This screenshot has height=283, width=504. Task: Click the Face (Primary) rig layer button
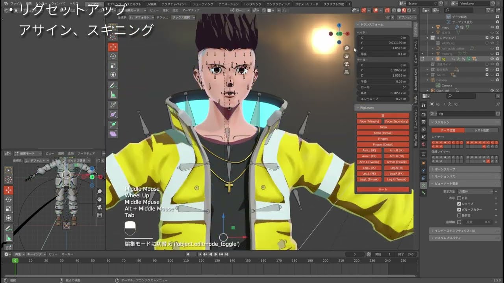click(369, 121)
